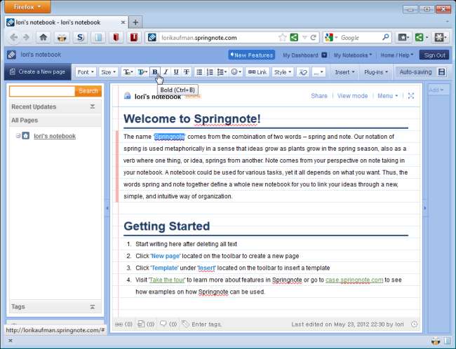Click the Link button in the toolbar
The width and height of the screenshot is (456, 349).
coord(257,71)
